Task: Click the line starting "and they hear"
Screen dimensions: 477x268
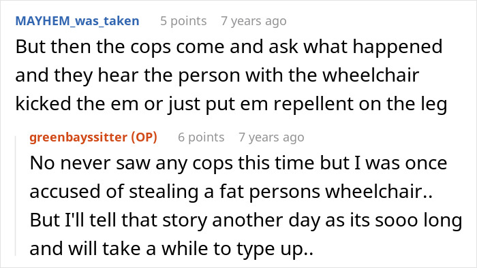Action: point(217,76)
